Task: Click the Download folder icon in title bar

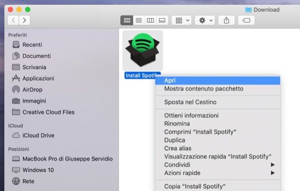Action: [248, 10]
